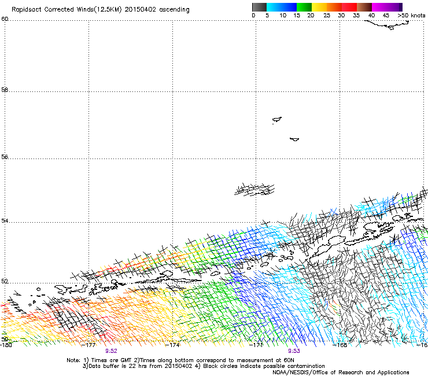Image resolution: width=428 pixels, height=376 pixels.
Task: Click the isolated black wind barb cluster near 55N
Action: [254, 190]
